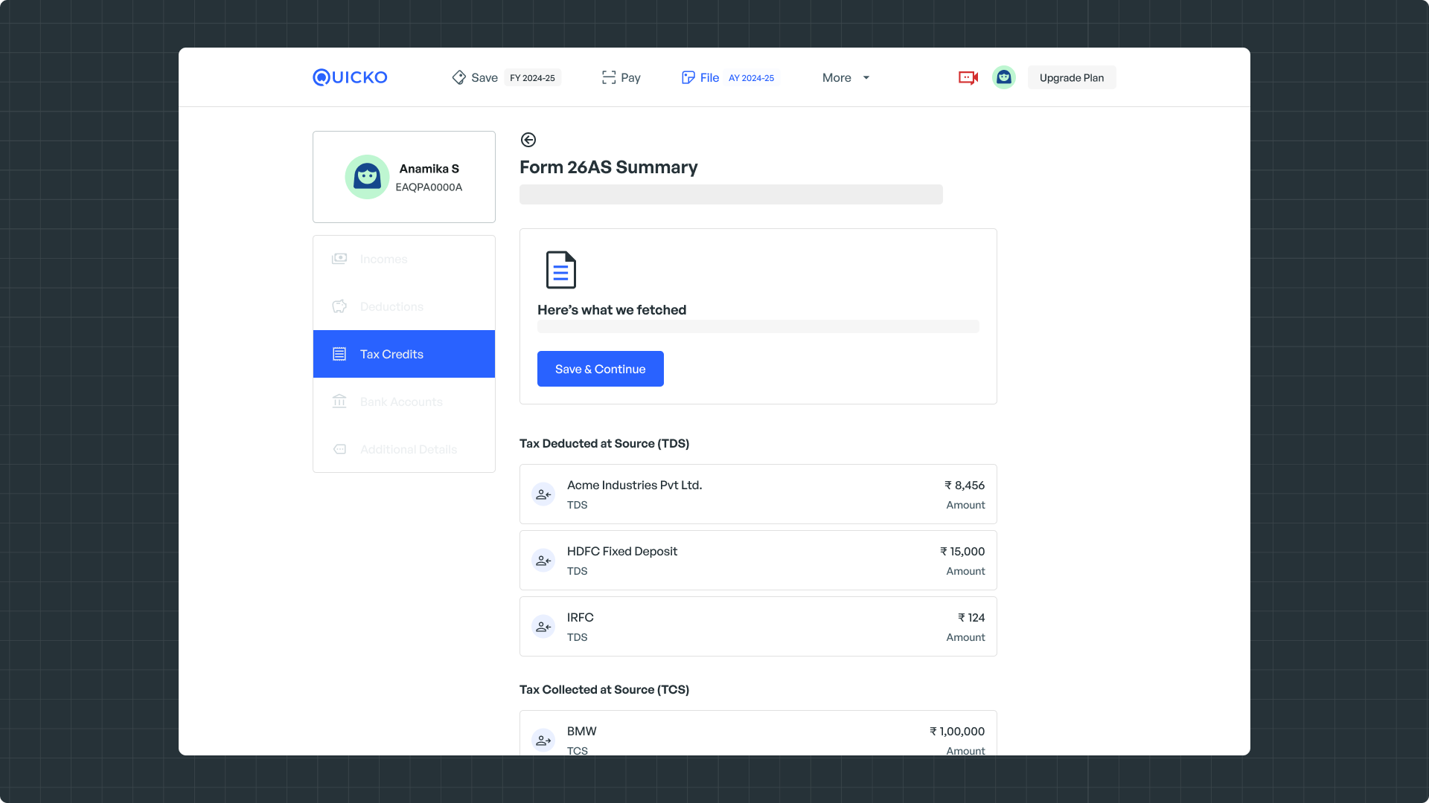The width and height of the screenshot is (1429, 803).
Task: Select FY 2024-25 badge
Action: pyautogui.click(x=533, y=77)
